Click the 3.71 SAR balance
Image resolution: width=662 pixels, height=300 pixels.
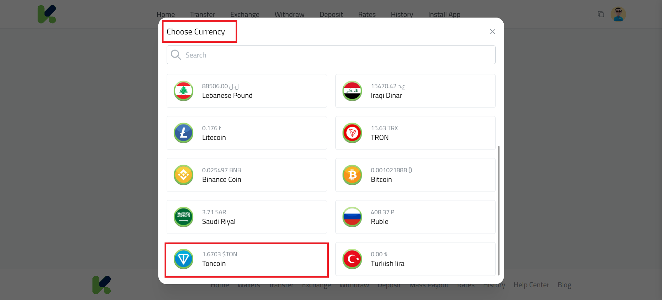(x=214, y=212)
